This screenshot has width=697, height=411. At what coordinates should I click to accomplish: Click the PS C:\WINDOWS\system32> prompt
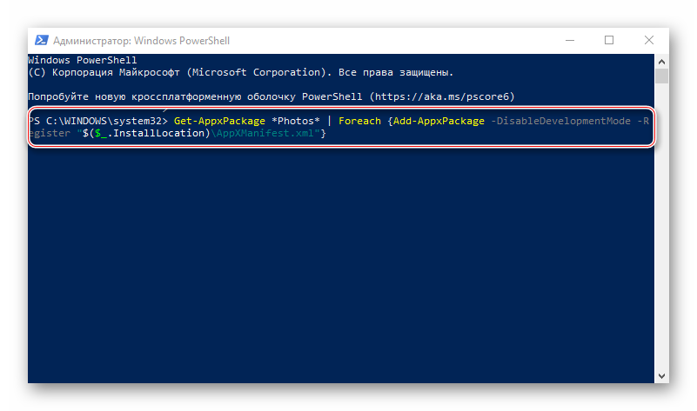pyautogui.click(x=97, y=121)
